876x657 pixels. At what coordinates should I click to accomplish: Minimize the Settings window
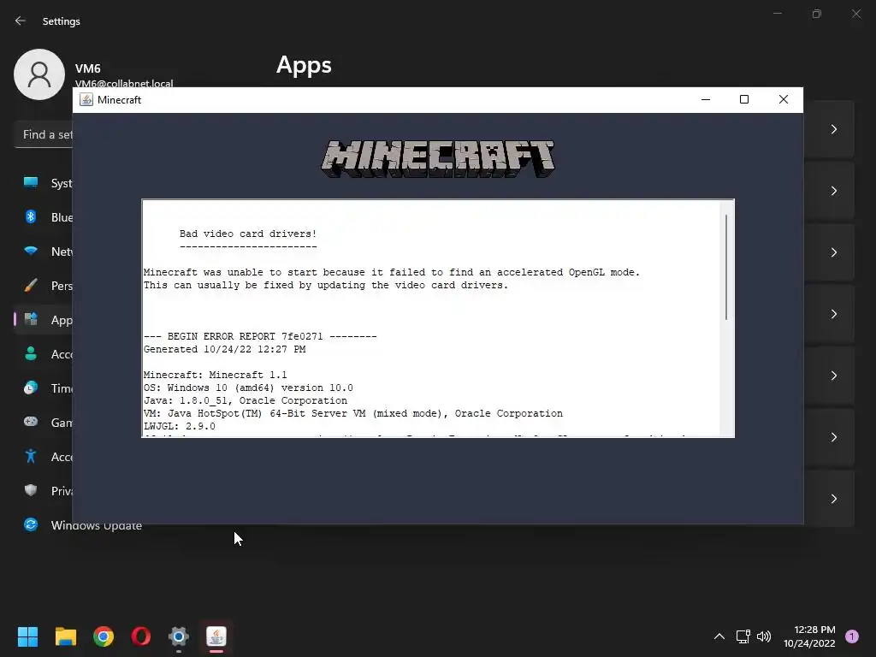tap(777, 14)
